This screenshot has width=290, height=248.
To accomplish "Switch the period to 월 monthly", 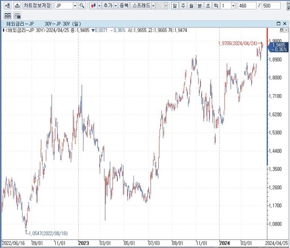I will point(191,6).
